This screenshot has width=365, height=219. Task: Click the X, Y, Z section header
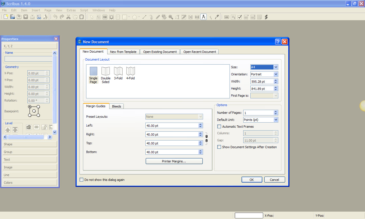point(30,46)
